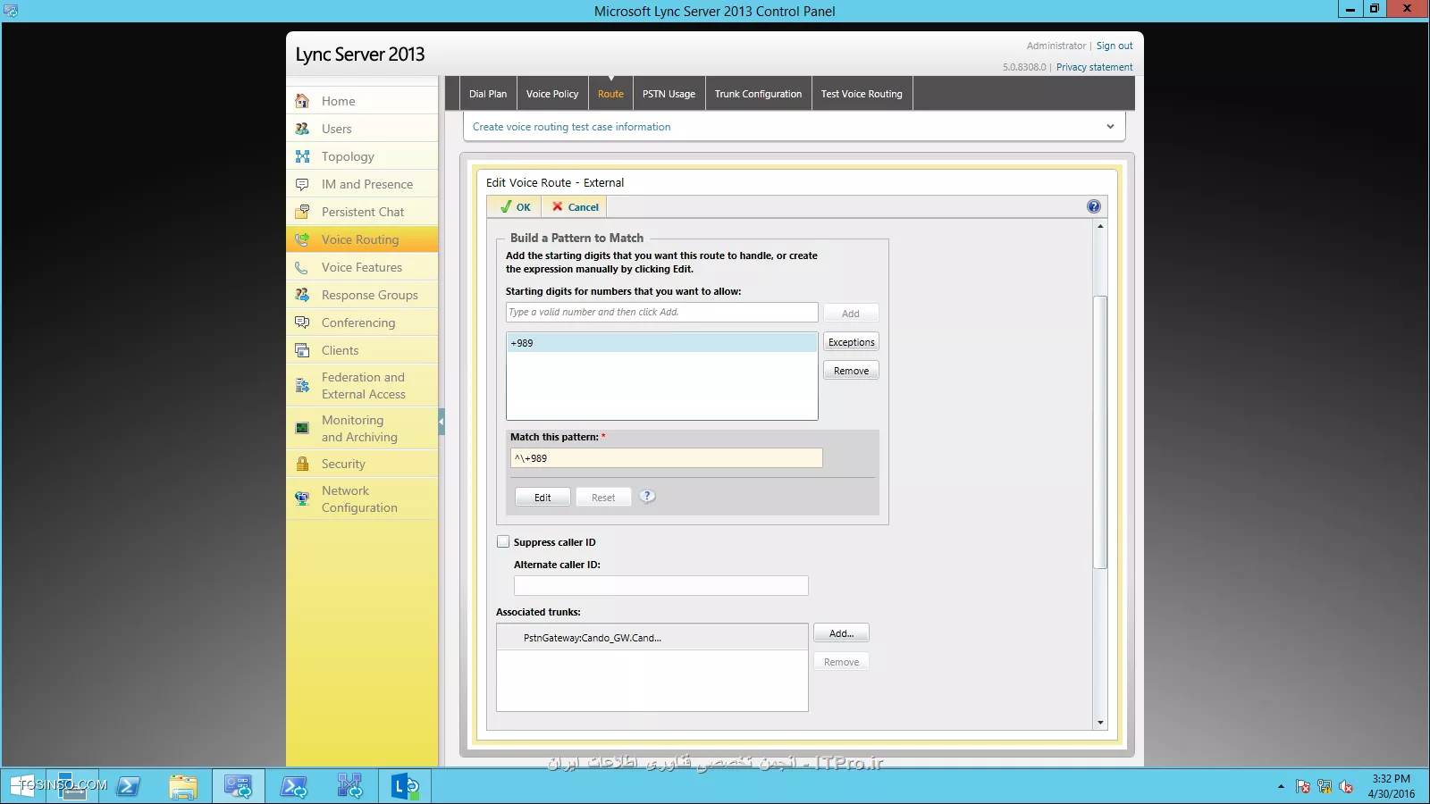Switch to the Dial Plan tab
The image size is (1430, 804).
pyautogui.click(x=488, y=94)
